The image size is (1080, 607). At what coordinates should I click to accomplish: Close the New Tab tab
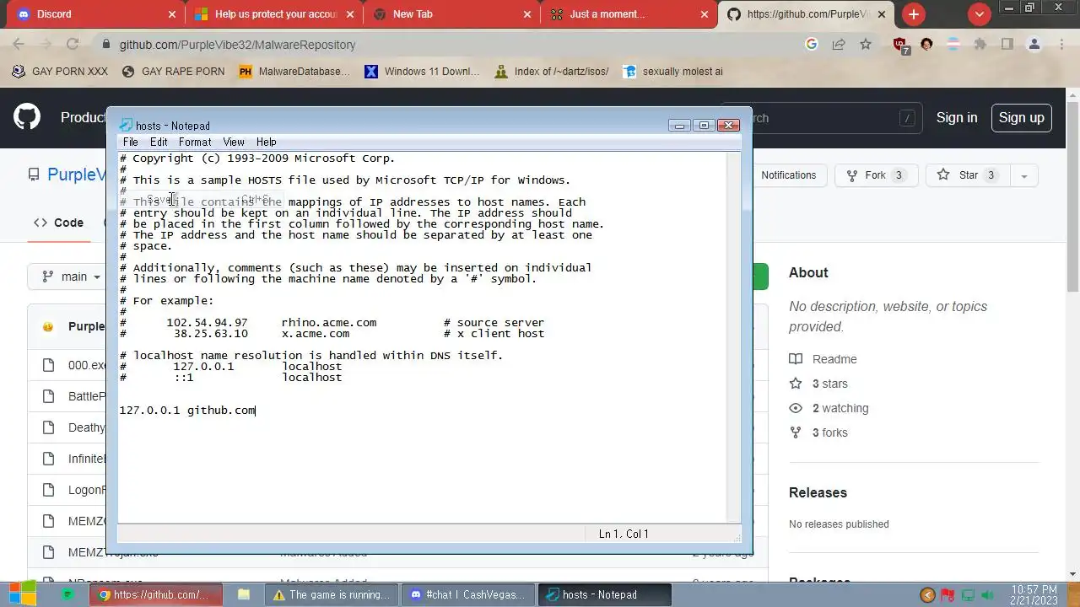point(528,14)
